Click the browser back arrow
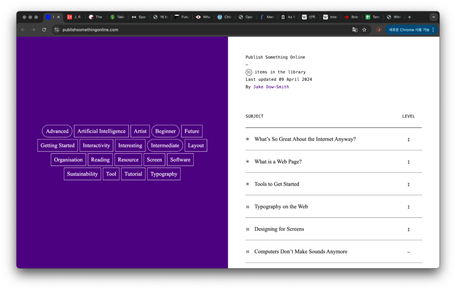The width and height of the screenshot is (456, 290). [x=23, y=30]
